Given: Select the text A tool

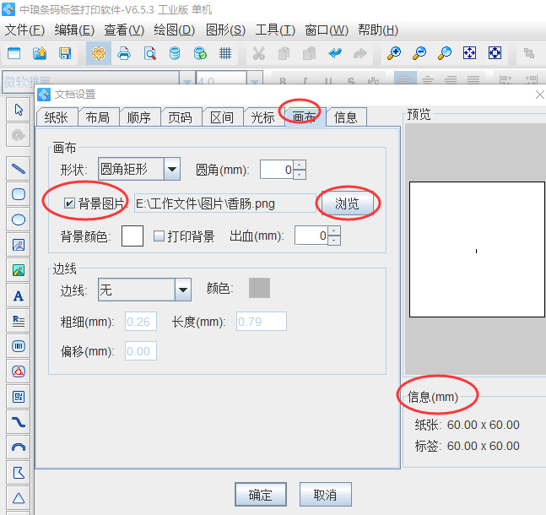Looking at the screenshot, I should pyautogui.click(x=19, y=295).
